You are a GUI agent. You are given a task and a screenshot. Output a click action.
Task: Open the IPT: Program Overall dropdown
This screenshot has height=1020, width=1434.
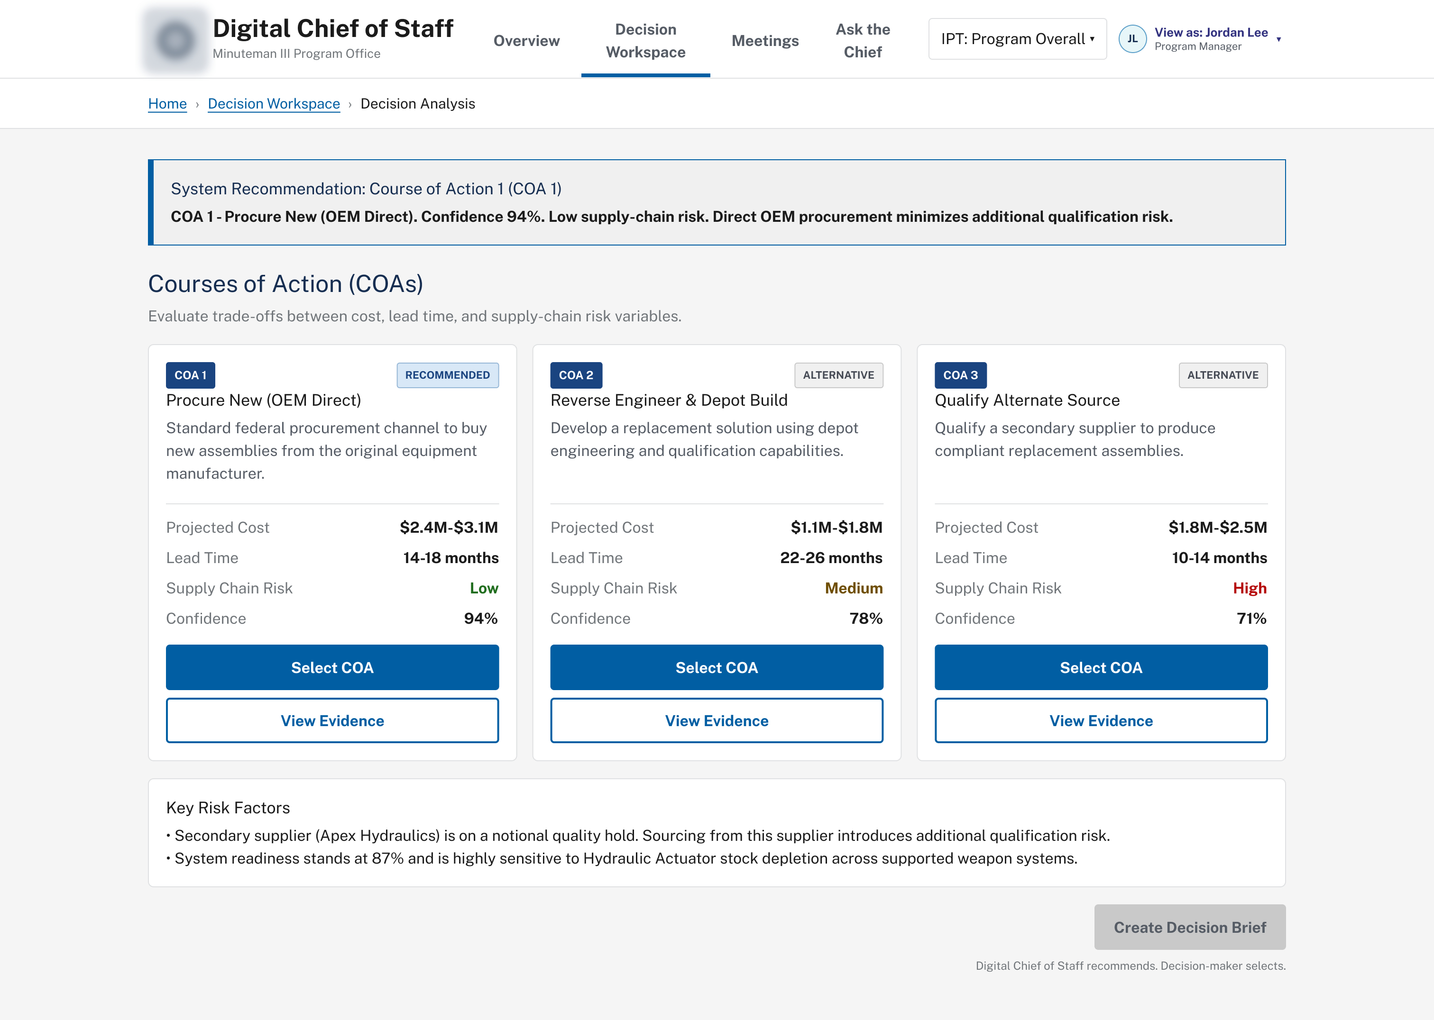(1017, 39)
